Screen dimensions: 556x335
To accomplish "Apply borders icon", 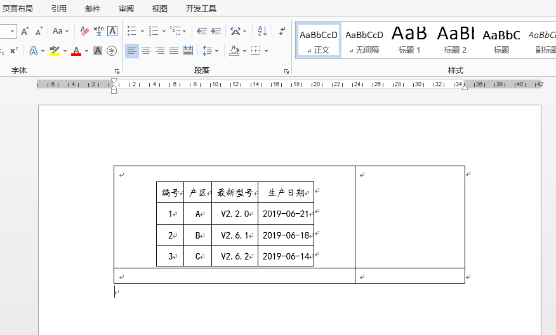I will click(256, 51).
